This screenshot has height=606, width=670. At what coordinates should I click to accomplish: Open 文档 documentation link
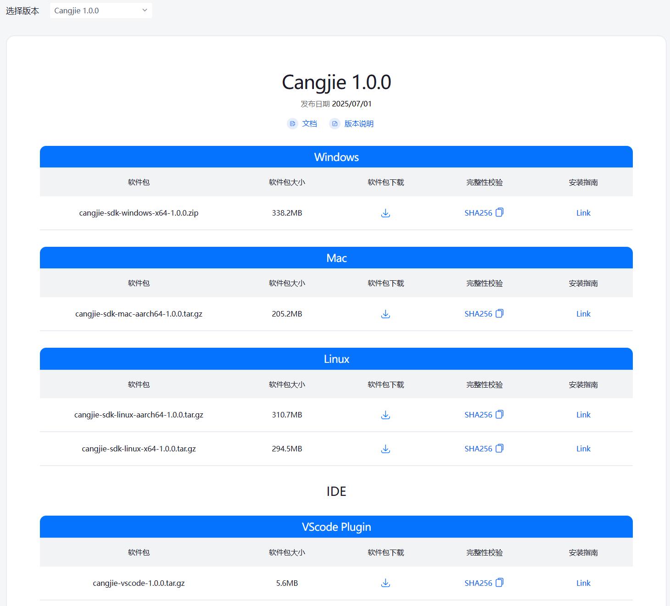pyautogui.click(x=309, y=123)
